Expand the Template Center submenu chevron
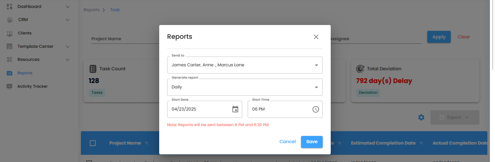The width and height of the screenshot is (495, 162). 68,46
